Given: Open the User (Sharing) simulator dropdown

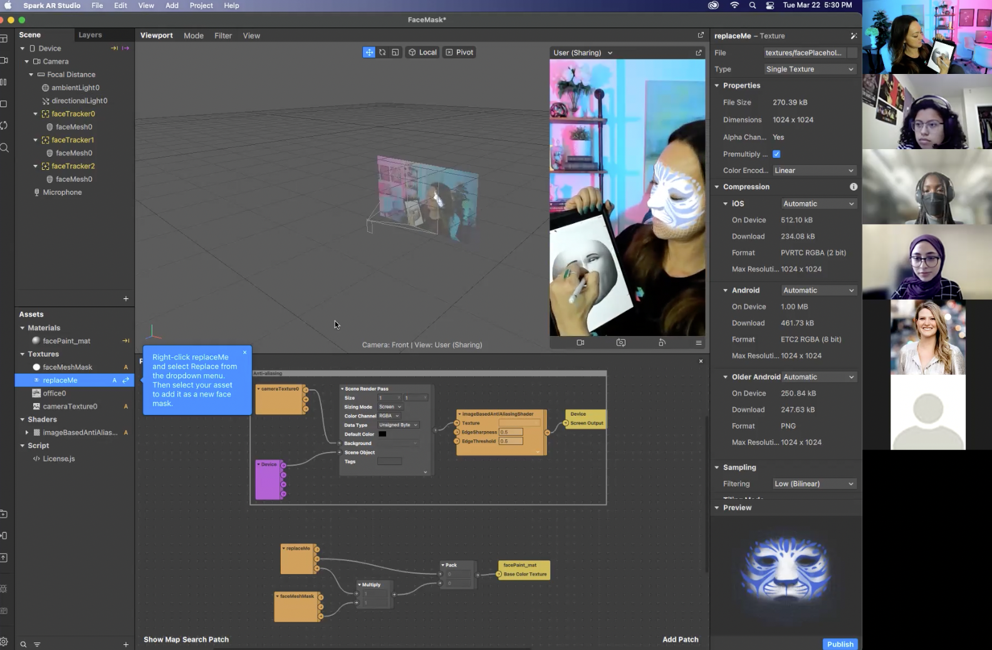Looking at the screenshot, I should pos(583,53).
